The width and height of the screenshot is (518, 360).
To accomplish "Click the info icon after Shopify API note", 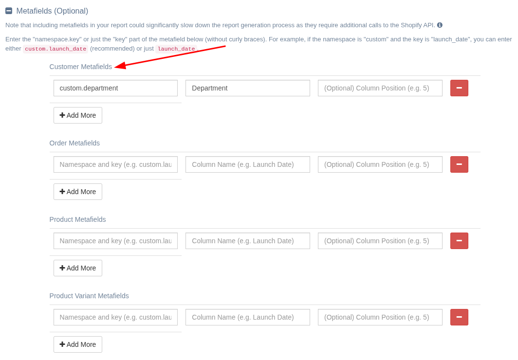I will (x=440, y=25).
